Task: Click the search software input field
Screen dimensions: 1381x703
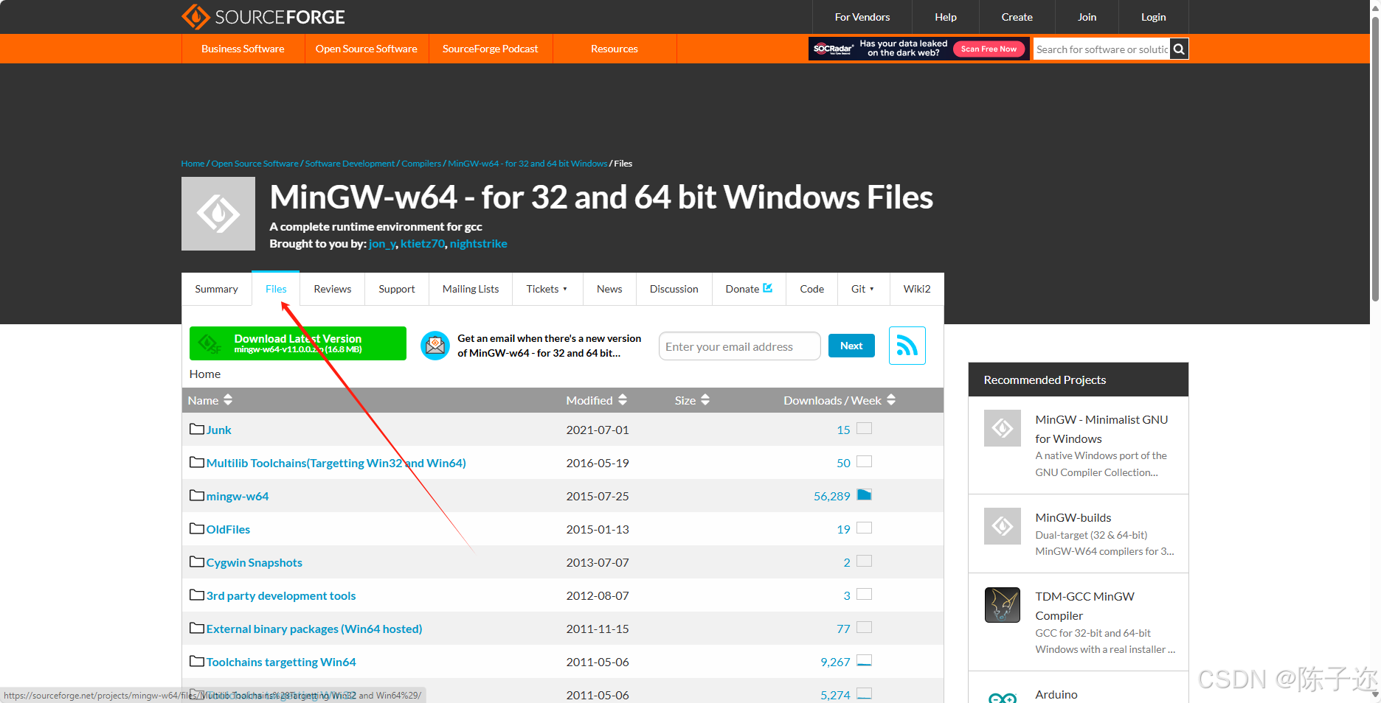Action: pyautogui.click(x=1101, y=49)
